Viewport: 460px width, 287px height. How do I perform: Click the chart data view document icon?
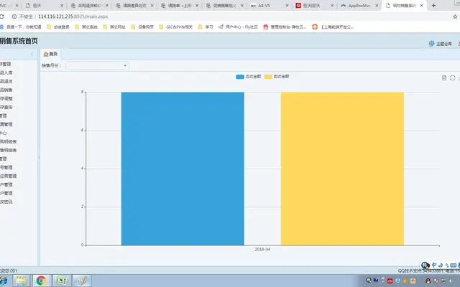coord(444,77)
